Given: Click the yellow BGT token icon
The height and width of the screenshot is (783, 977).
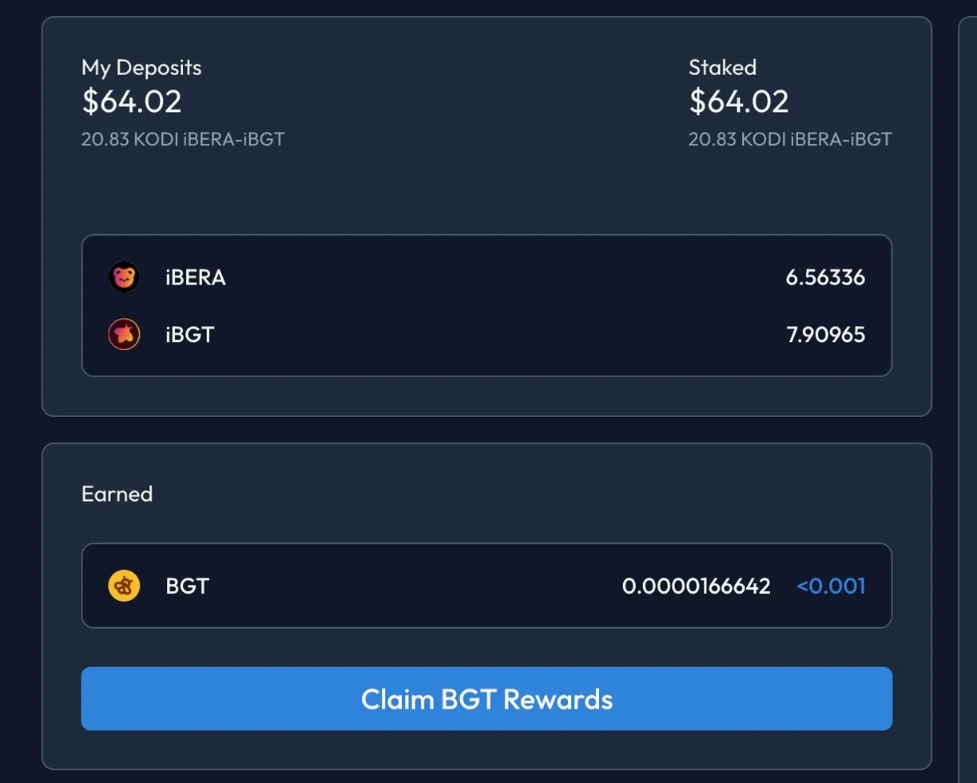Looking at the screenshot, I should click(124, 586).
